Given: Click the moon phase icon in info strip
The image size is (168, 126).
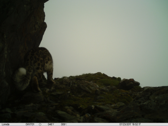Looking at the screenshot, I should pos(40,124).
